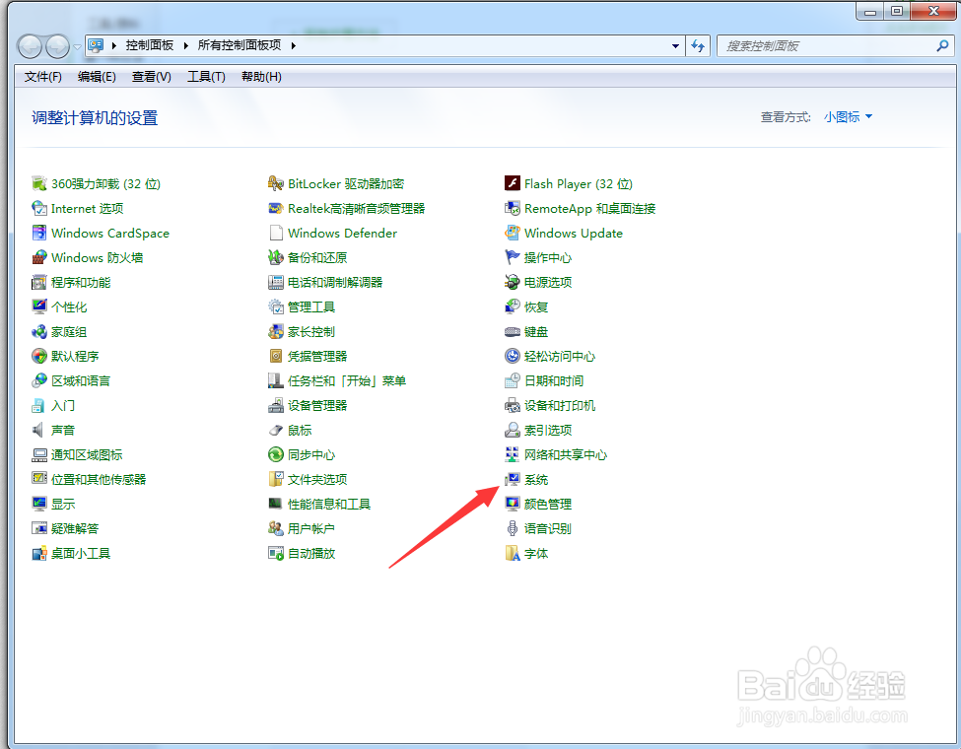Expand the address bar history dropdown arrow
The height and width of the screenshot is (749, 961).
point(675,46)
